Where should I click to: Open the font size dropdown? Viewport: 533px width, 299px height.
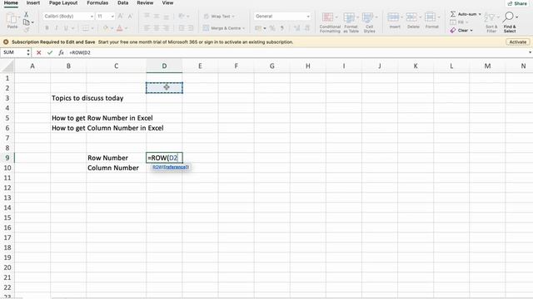tap(112, 17)
